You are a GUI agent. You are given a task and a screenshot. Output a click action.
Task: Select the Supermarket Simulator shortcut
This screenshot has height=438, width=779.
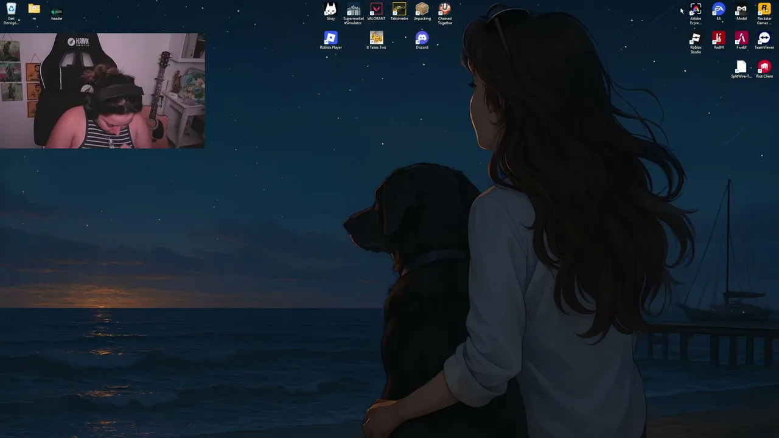pos(354,13)
